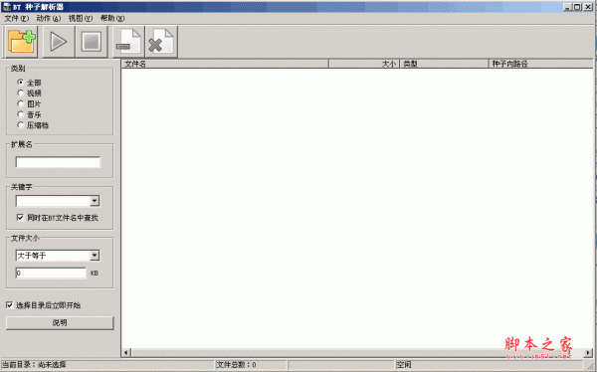Start parsing with the play icon
The height and width of the screenshot is (372, 597).
coord(59,42)
